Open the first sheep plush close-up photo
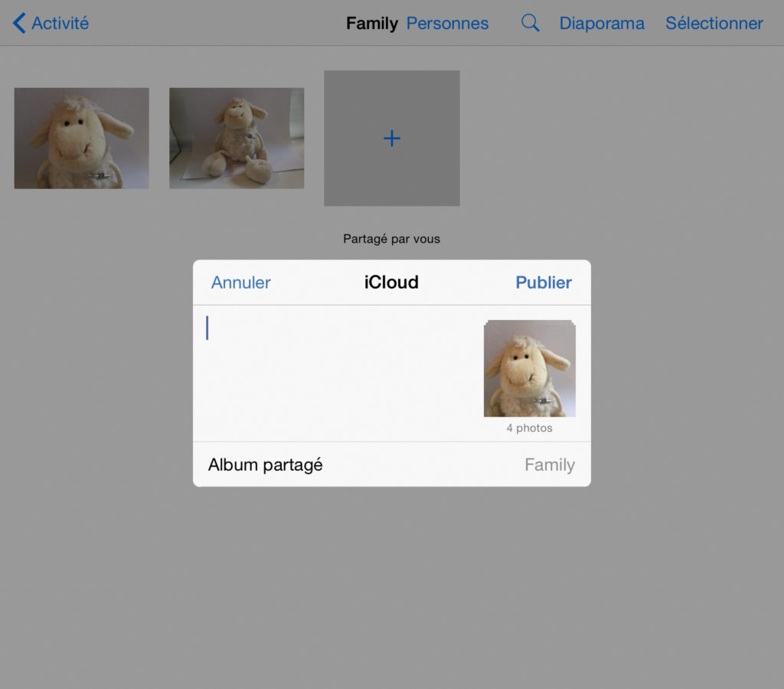Screen dimensions: 784x689 (x=81, y=138)
